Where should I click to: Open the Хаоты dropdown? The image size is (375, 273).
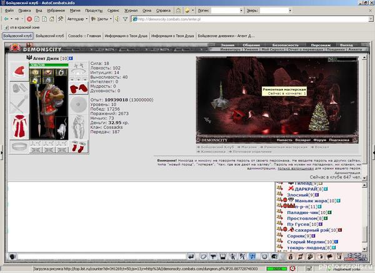111,19
